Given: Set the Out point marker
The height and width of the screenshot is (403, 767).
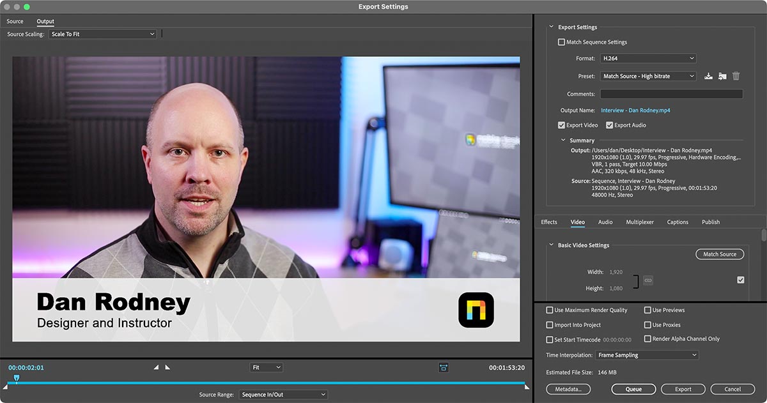Looking at the screenshot, I should point(167,367).
